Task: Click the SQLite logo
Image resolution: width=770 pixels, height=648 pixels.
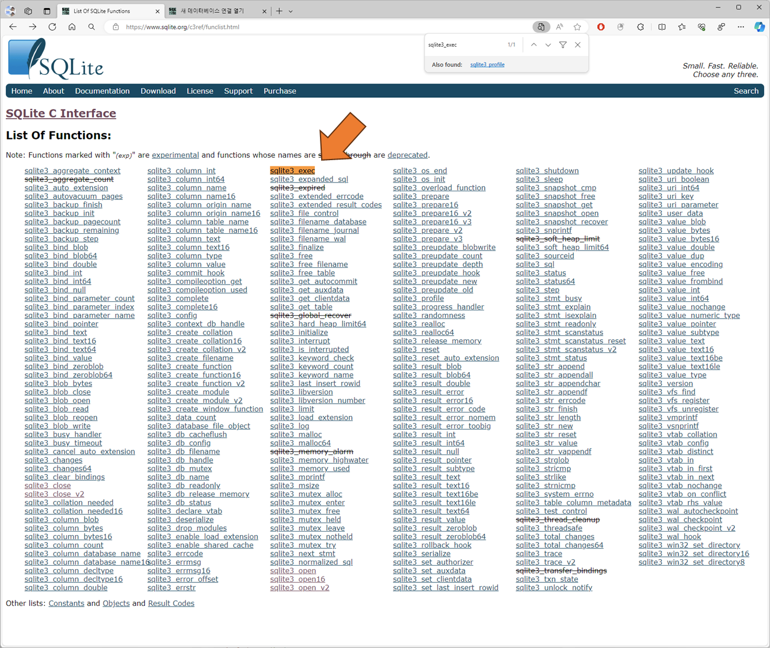Action: (55, 58)
